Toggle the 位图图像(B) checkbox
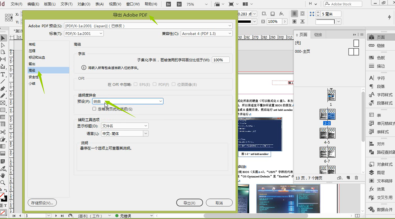This screenshot has height=219, width=395. pos(174,84)
